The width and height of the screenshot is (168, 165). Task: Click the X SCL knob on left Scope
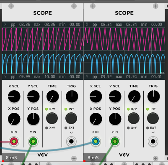(14, 96)
